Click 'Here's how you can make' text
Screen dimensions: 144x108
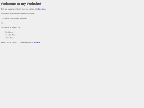11,14
